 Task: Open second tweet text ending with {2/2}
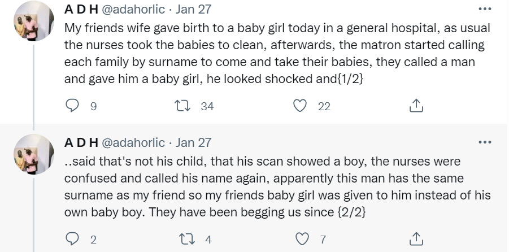pos(277,188)
